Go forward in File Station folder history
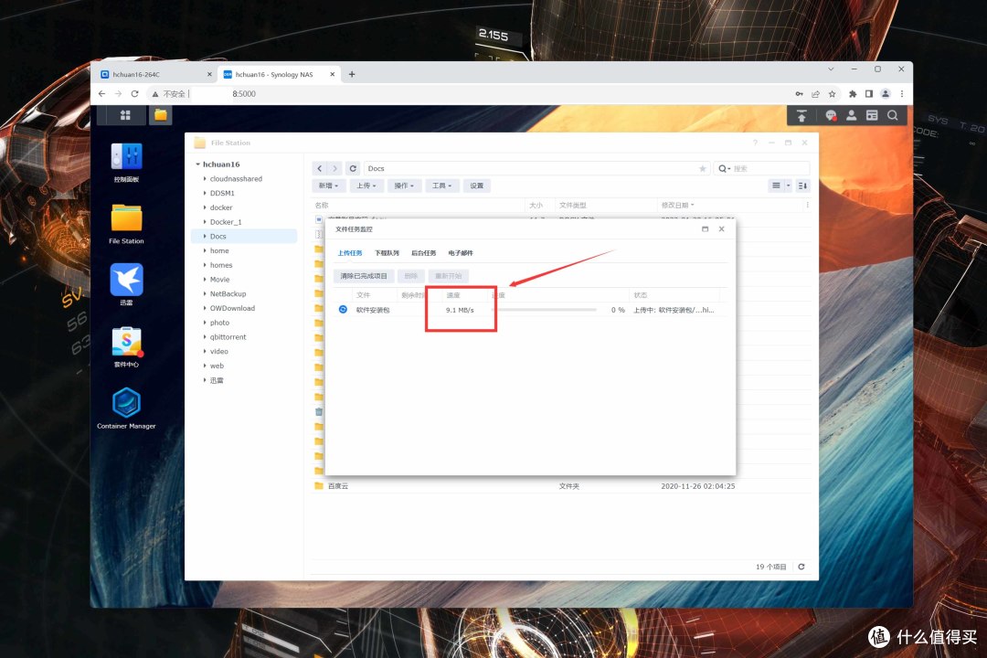Screen dimensions: 987x658 [334, 169]
